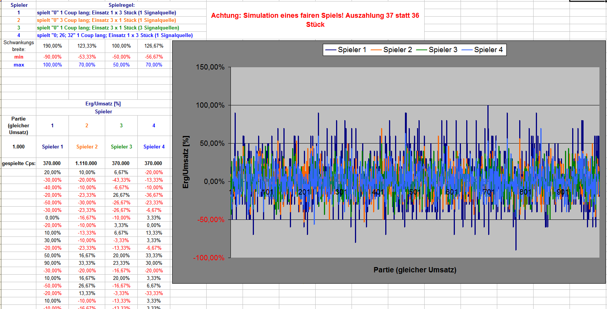Click the "Erg/Umsatz [%]" table heading

(103, 104)
